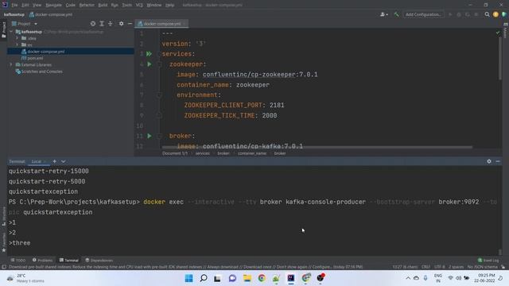This screenshot has width=509, height=286.
Task: Click the 'container_name' breadcrumb below editor
Action: [252, 153]
